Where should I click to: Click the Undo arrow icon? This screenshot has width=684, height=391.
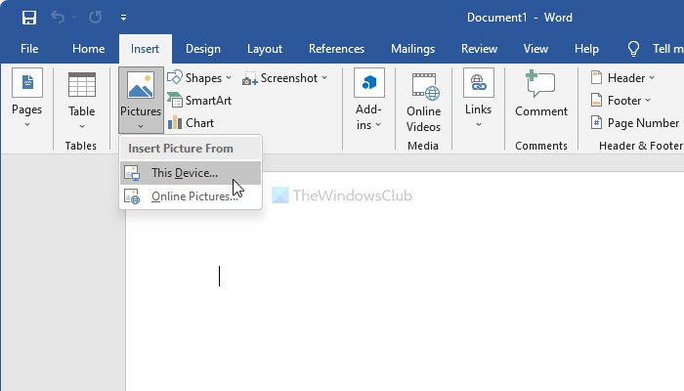point(58,18)
